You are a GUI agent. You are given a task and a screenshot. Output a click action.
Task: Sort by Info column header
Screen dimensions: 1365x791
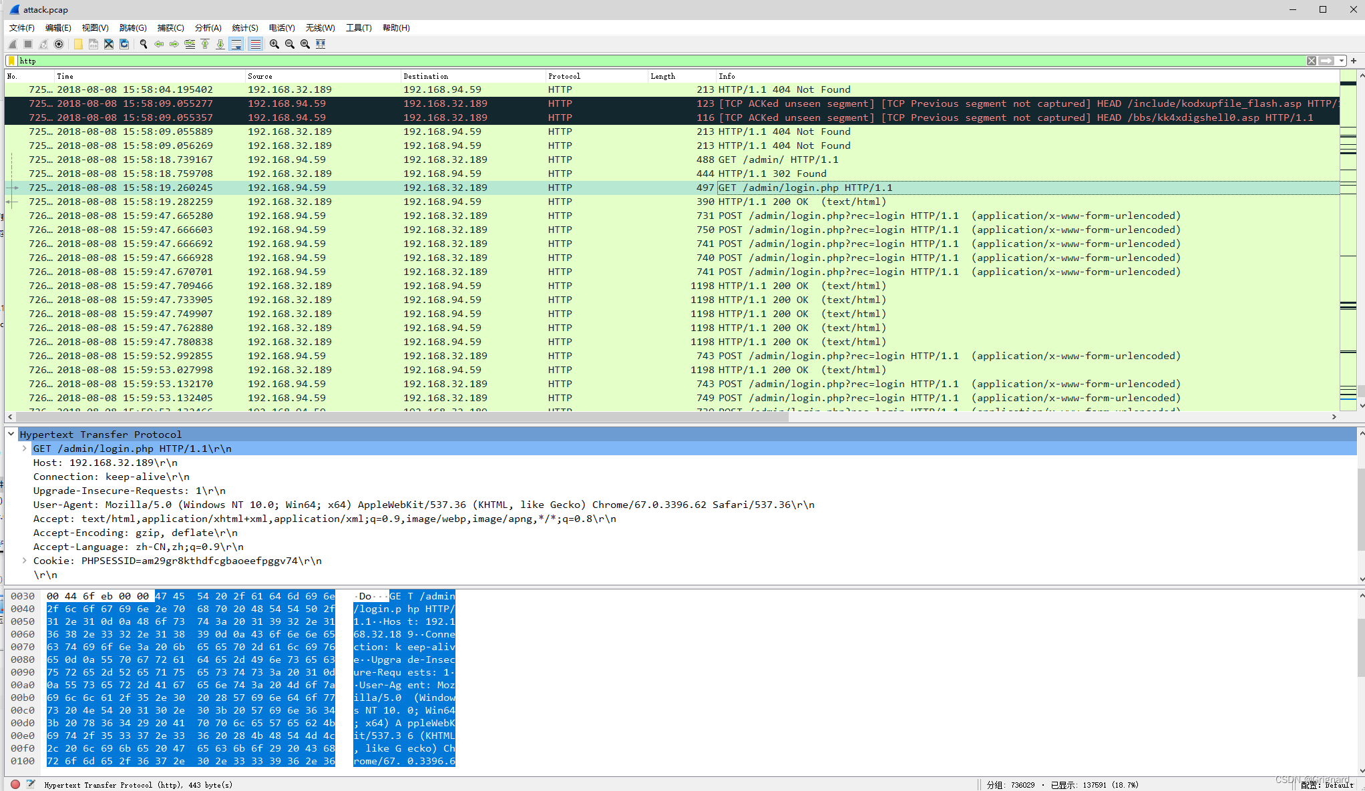(x=1028, y=76)
